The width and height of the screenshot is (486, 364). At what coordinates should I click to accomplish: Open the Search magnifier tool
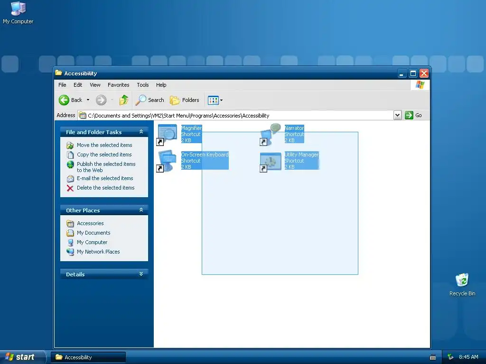click(x=150, y=100)
